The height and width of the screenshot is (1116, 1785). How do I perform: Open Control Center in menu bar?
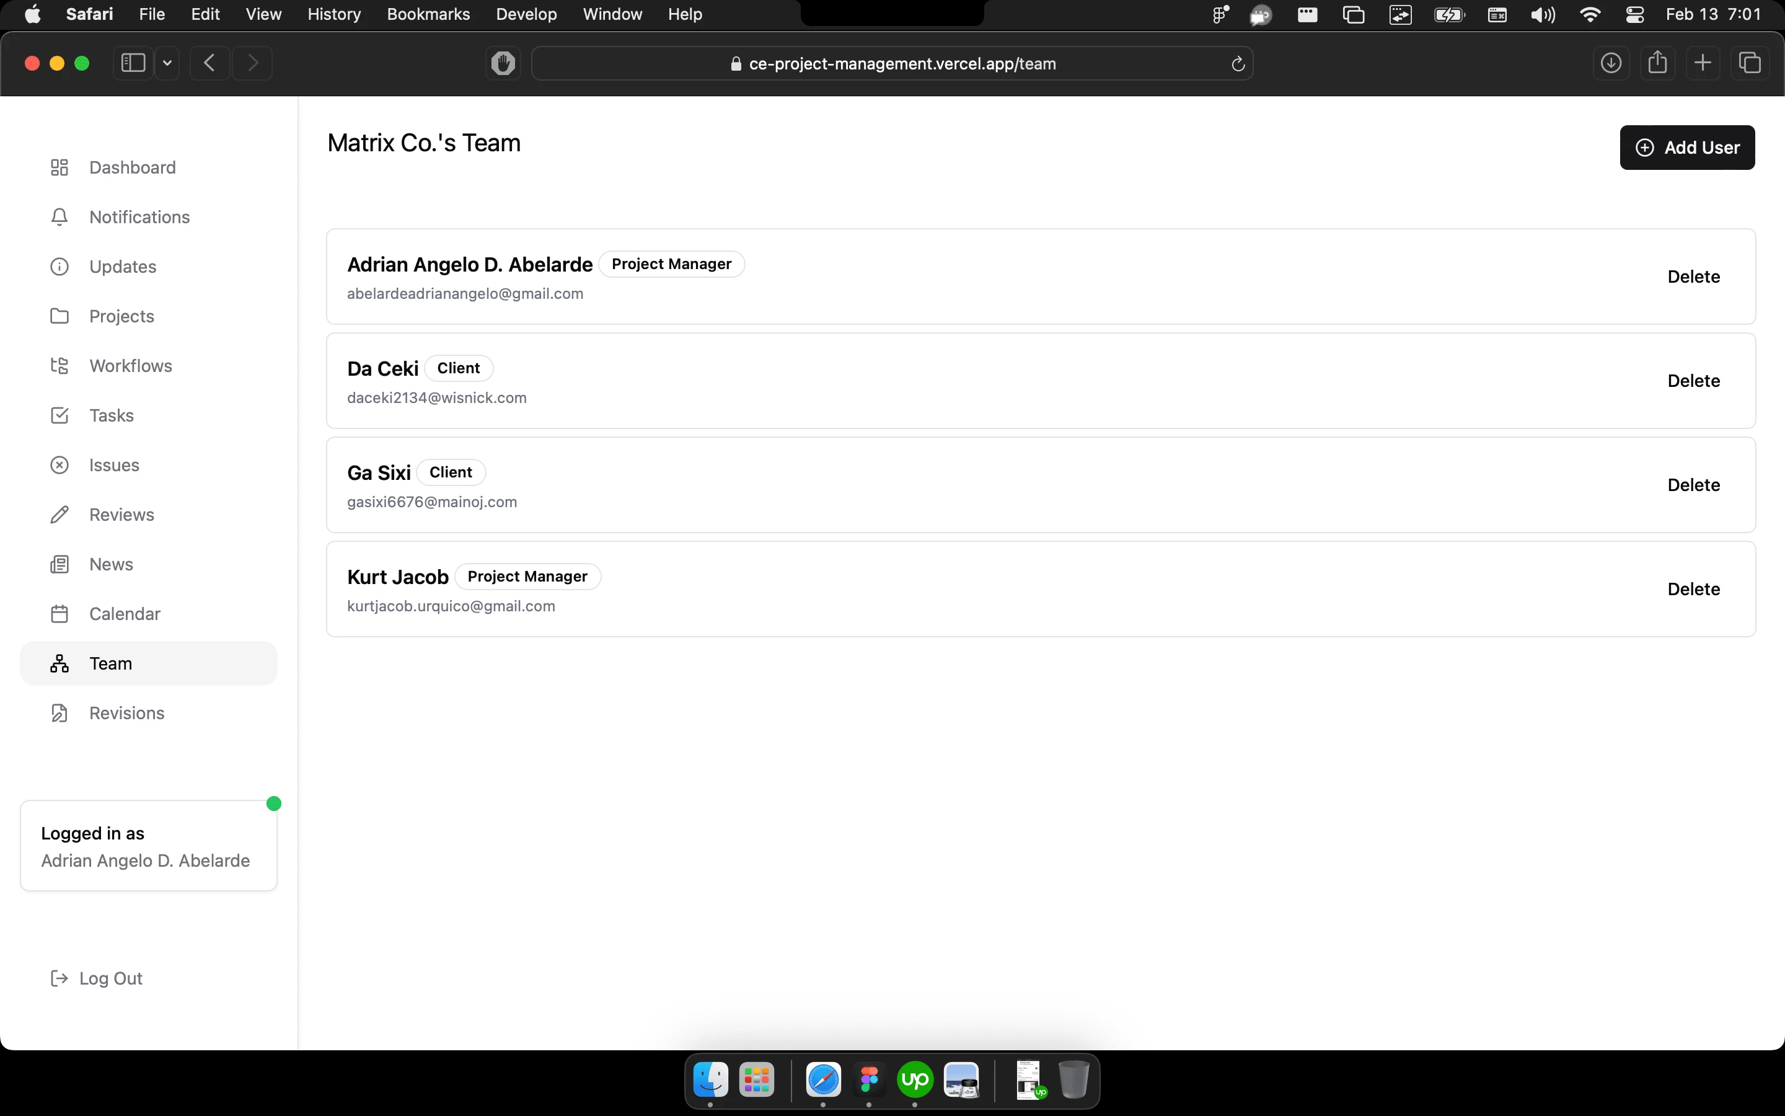(x=1634, y=15)
